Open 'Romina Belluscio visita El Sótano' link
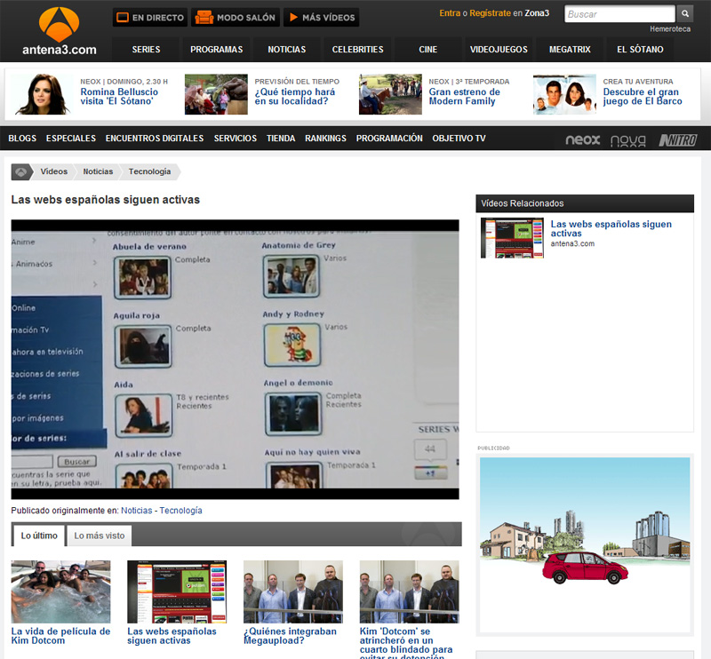Viewport: 711px width, 659px height. point(119,97)
